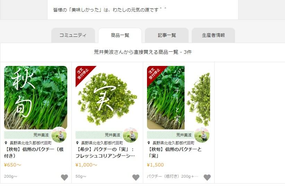Click location pin icon on third card
285x195 pixels.
(149, 143)
